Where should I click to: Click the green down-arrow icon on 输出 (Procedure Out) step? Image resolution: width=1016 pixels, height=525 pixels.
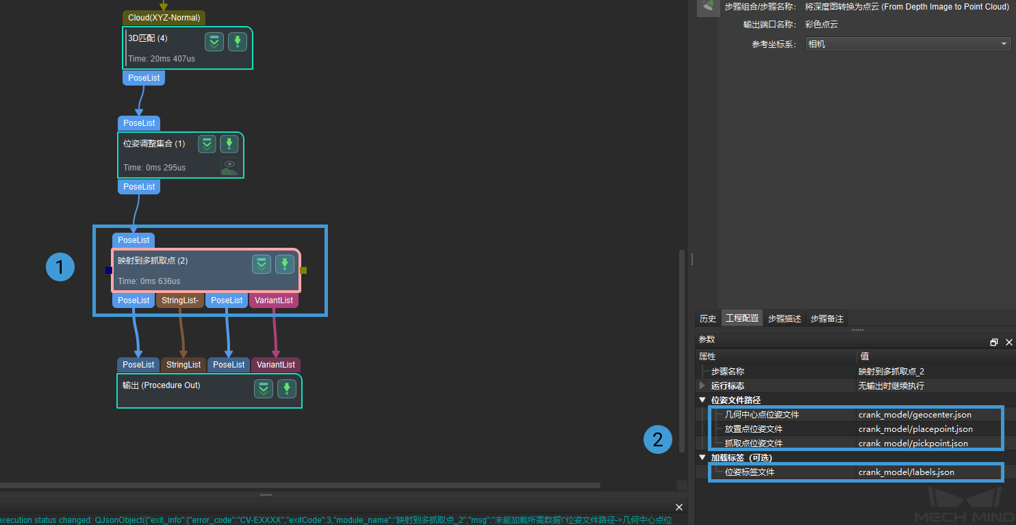[x=287, y=389]
